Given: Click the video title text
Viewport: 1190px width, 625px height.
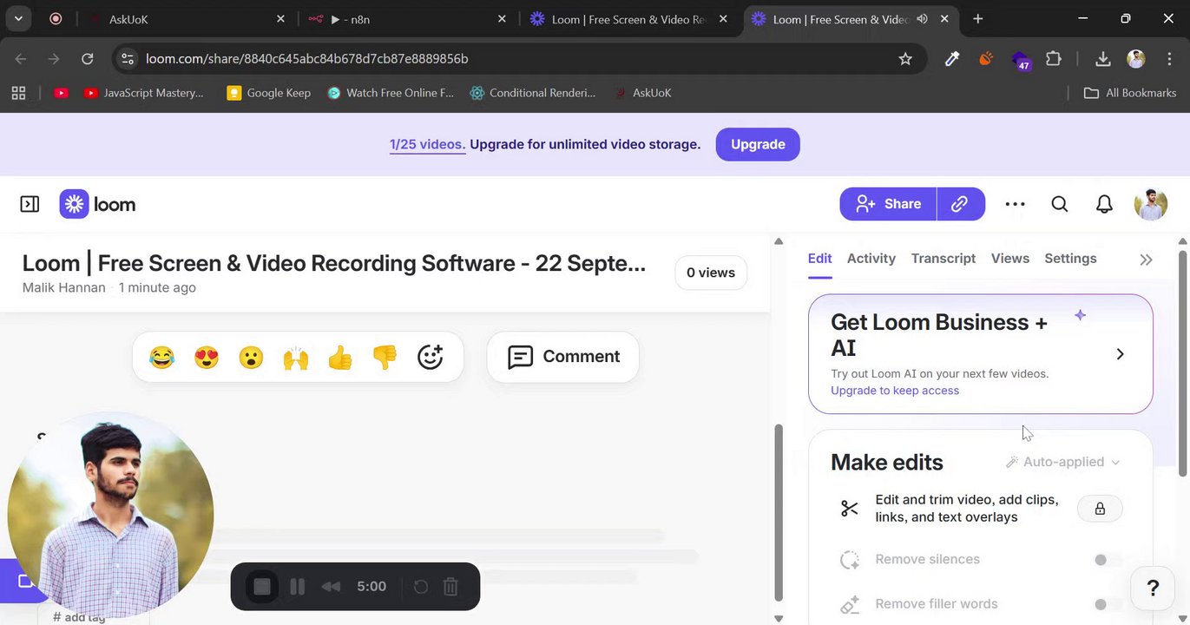Looking at the screenshot, I should tap(334, 263).
